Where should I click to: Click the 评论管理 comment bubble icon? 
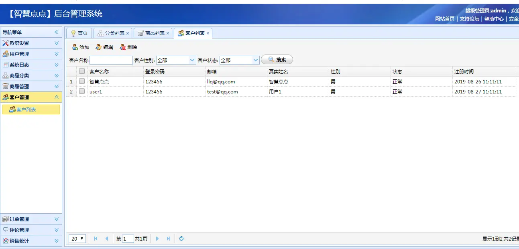(x=6, y=230)
